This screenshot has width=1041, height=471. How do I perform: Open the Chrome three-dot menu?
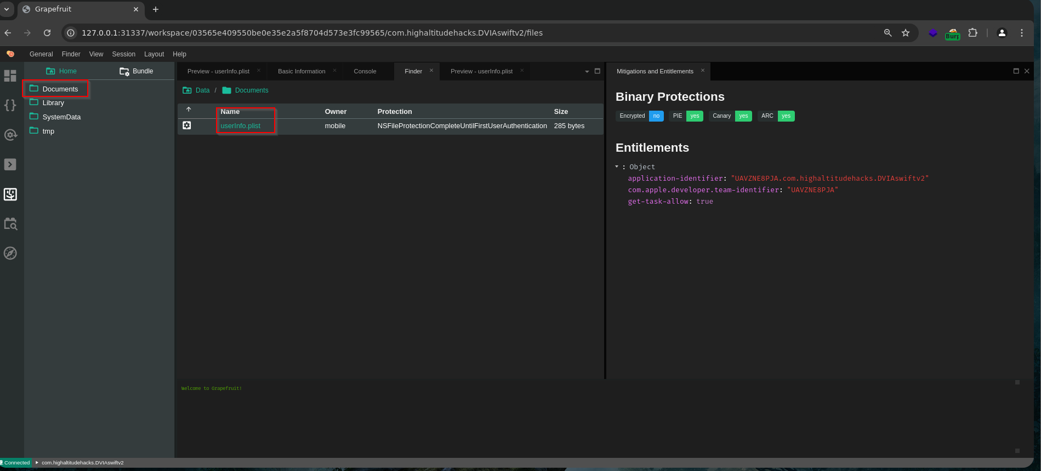point(1022,33)
